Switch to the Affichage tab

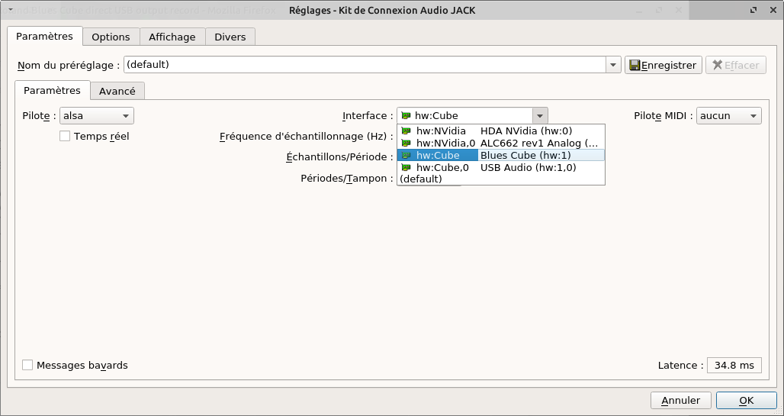click(172, 37)
